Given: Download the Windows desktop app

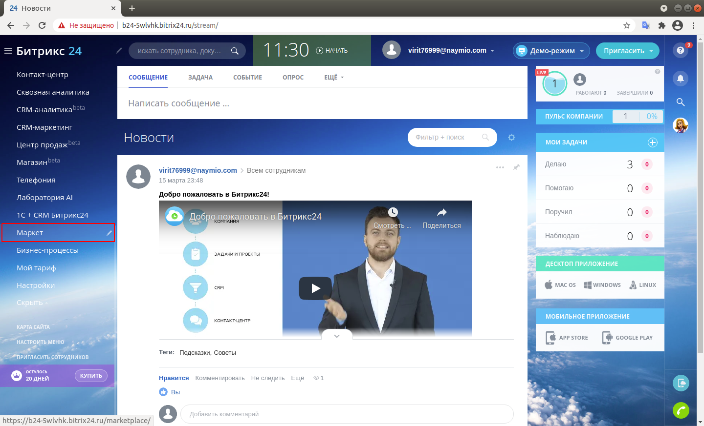Looking at the screenshot, I should point(602,285).
